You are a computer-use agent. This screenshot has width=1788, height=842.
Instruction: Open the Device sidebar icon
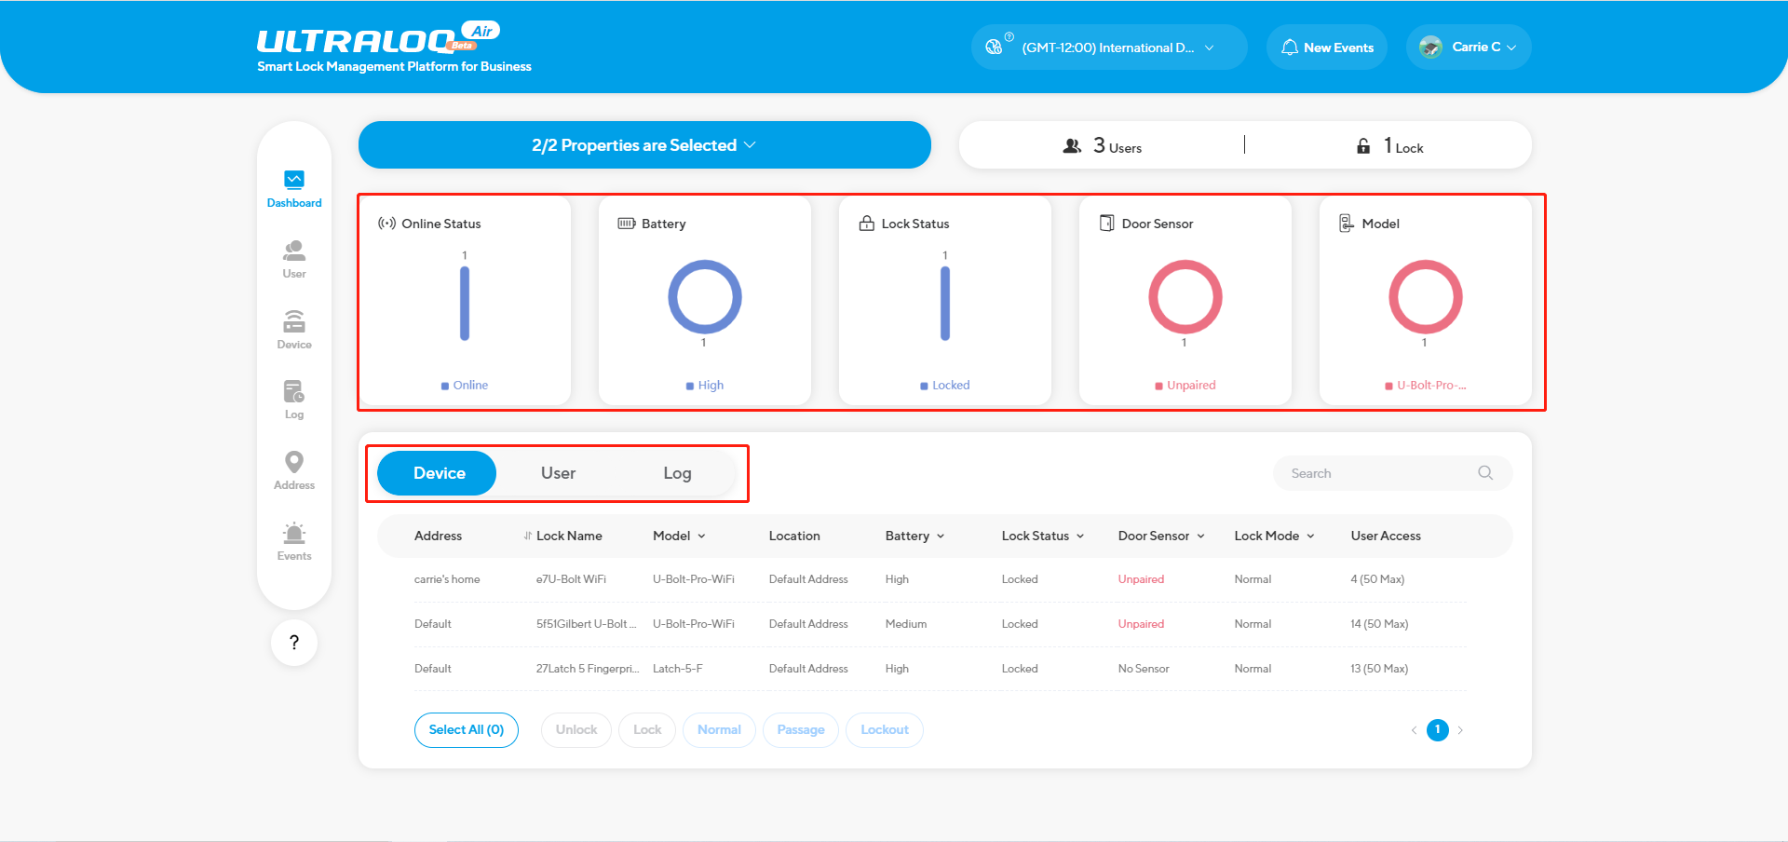point(294,321)
